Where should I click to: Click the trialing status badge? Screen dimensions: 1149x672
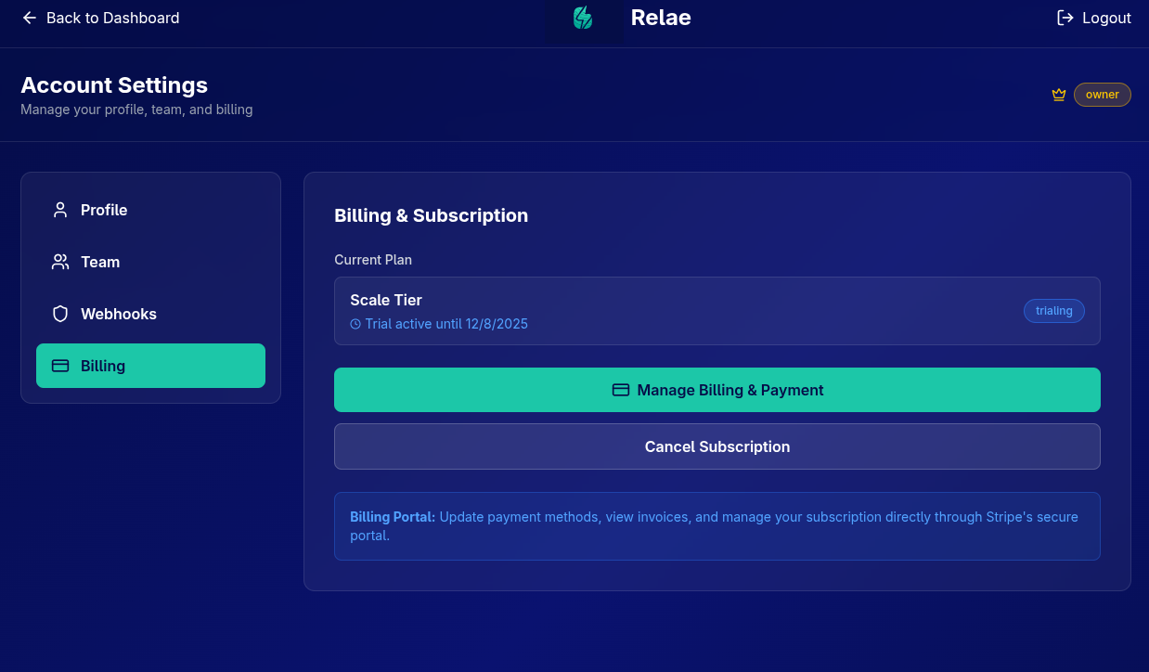(1053, 311)
